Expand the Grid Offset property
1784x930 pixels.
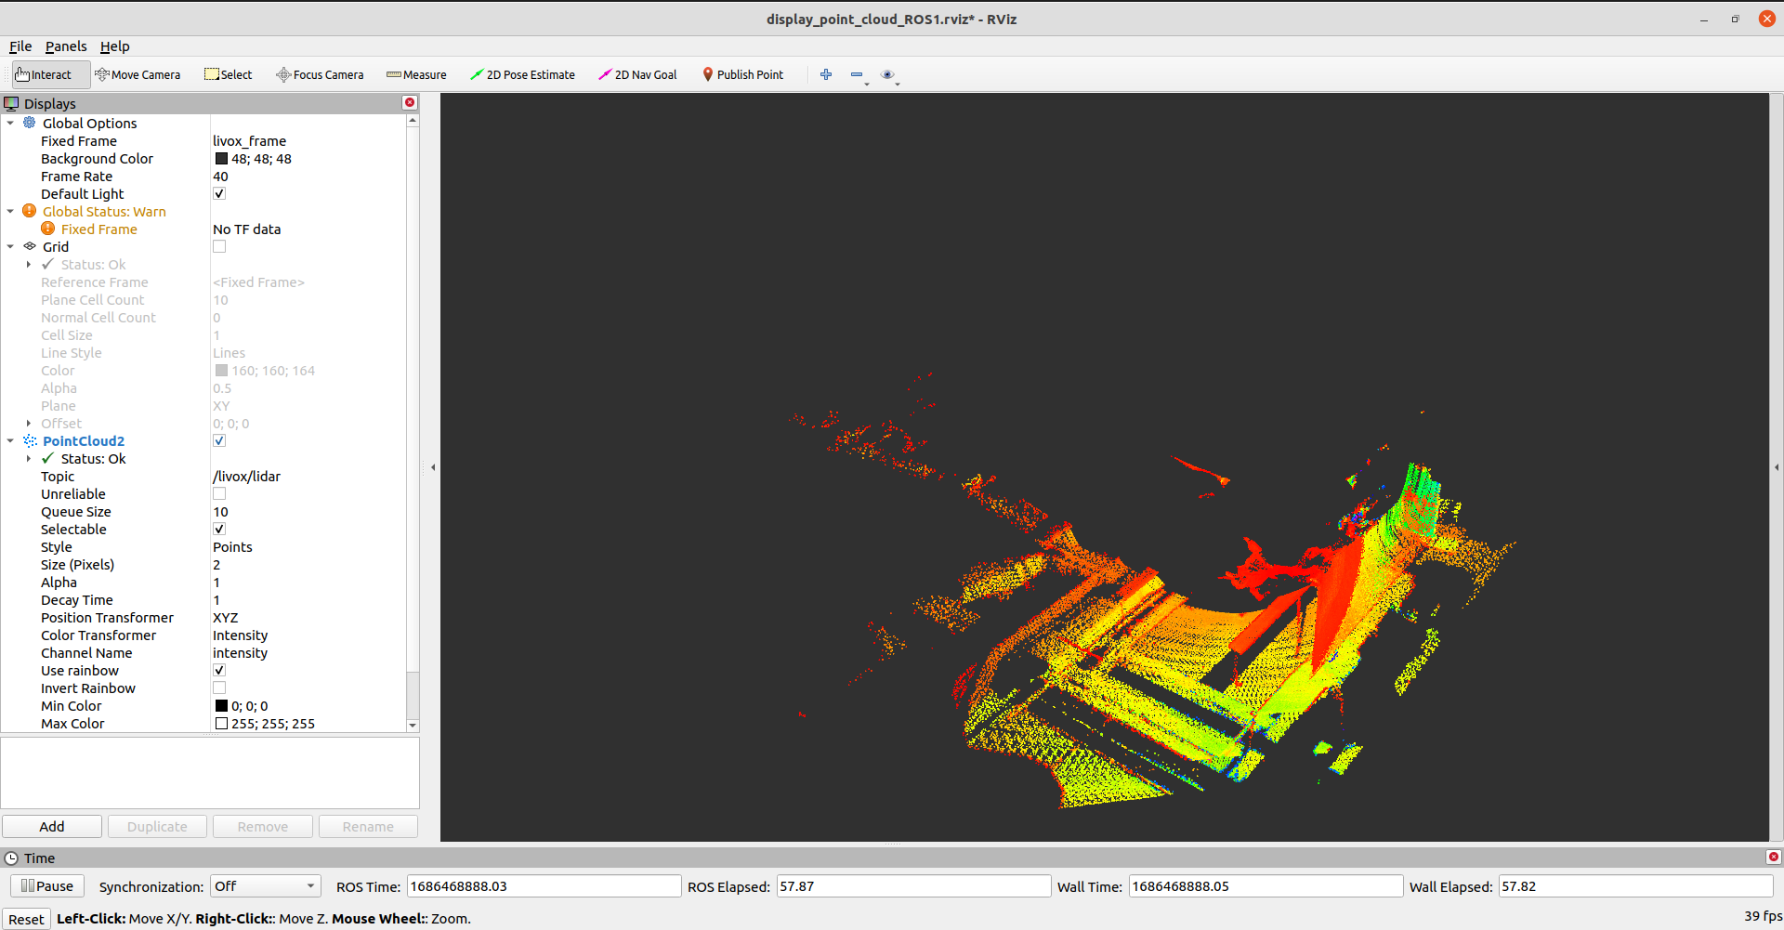29,423
